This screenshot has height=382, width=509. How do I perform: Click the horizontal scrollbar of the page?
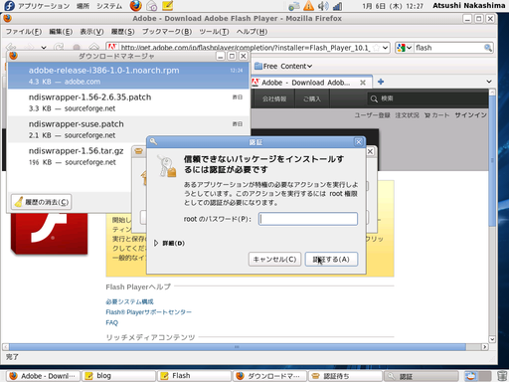(x=238, y=347)
